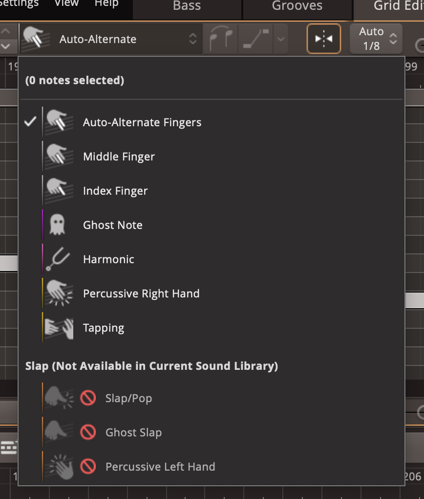
Task: Click the Ghost Note ghost icon
Action: point(58,225)
